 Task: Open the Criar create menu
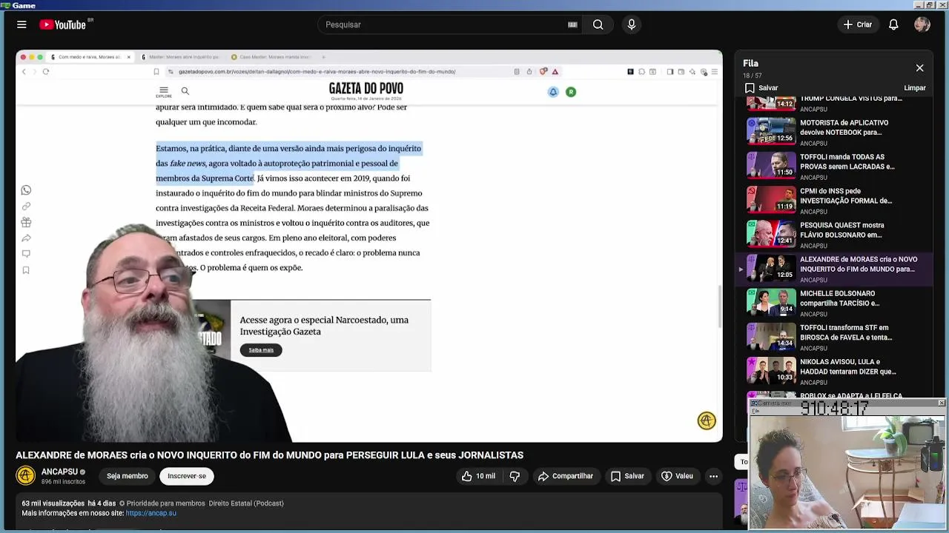click(x=858, y=24)
